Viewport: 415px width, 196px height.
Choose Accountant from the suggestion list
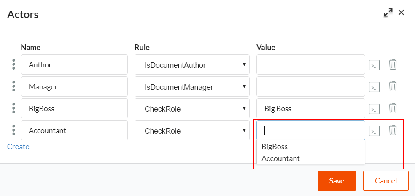click(x=280, y=158)
